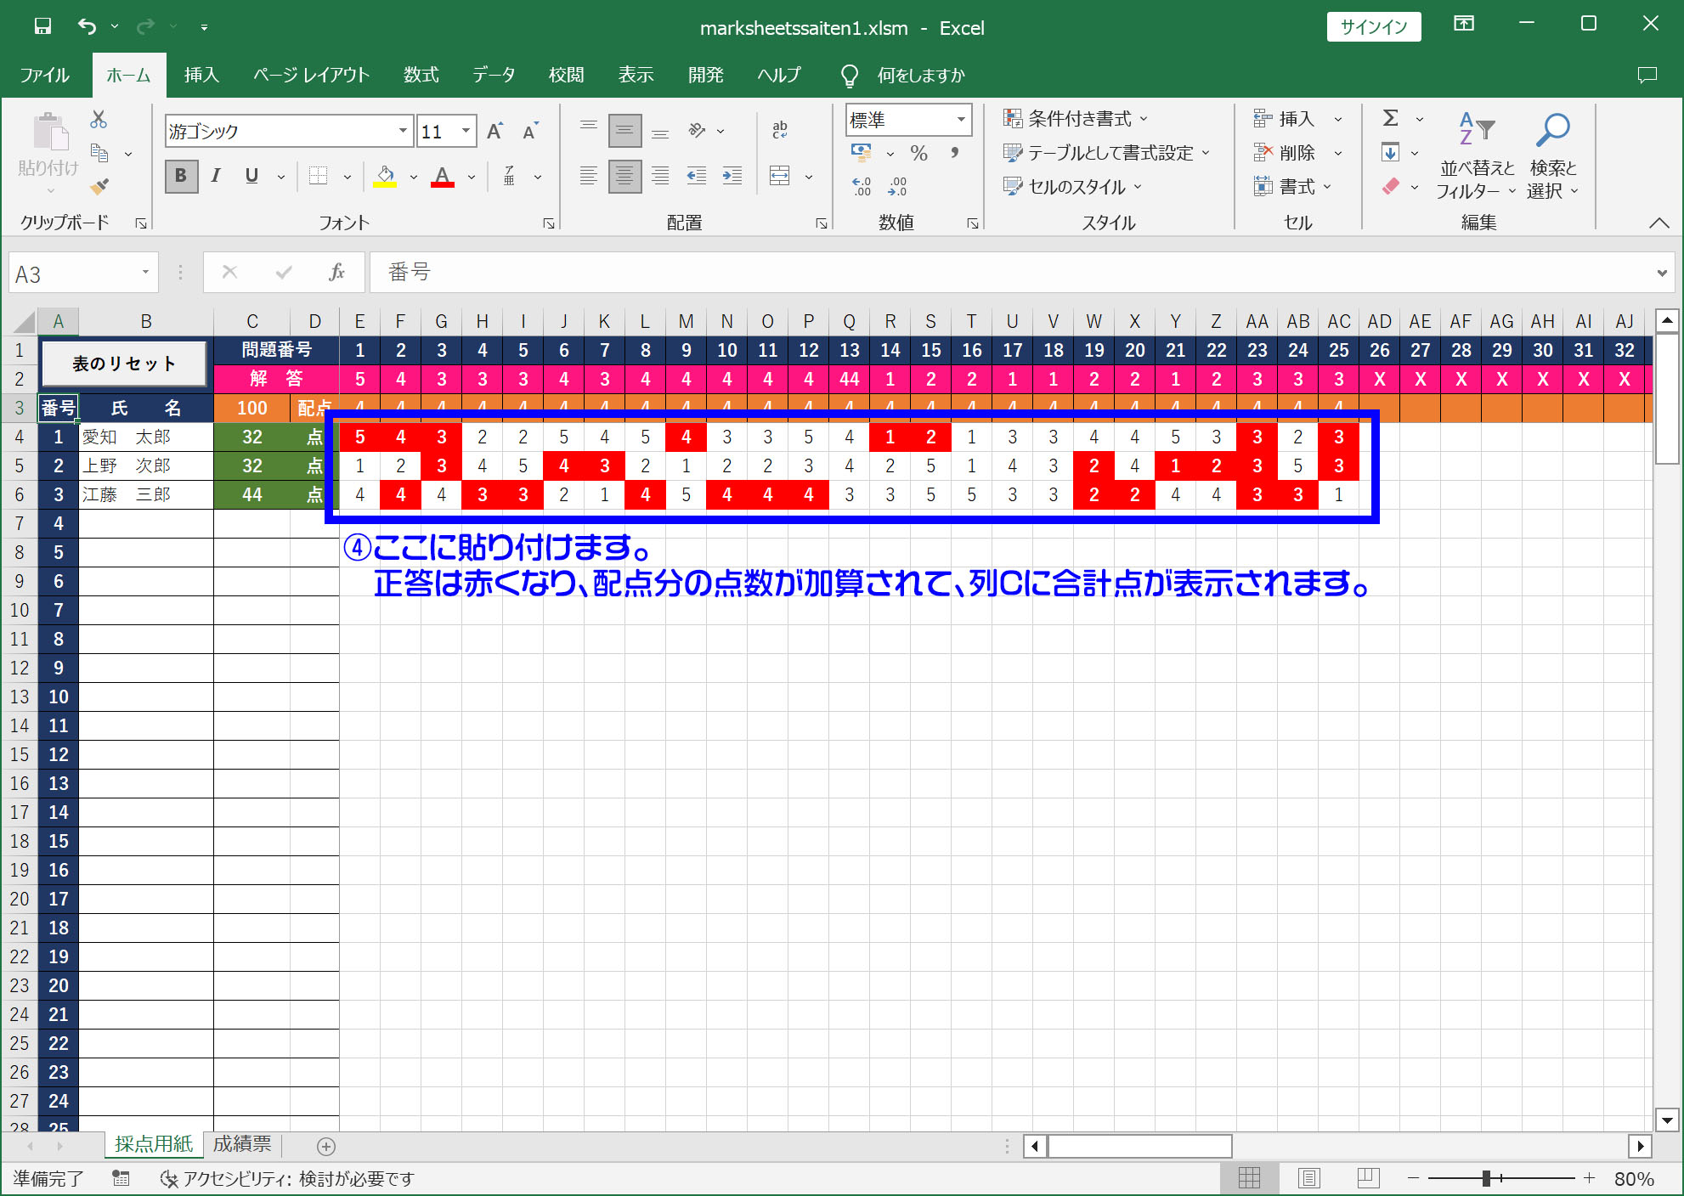1684x1196 pixels.
Task: Toggle Italic formatting
Action: pyautogui.click(x=216, y=176)
